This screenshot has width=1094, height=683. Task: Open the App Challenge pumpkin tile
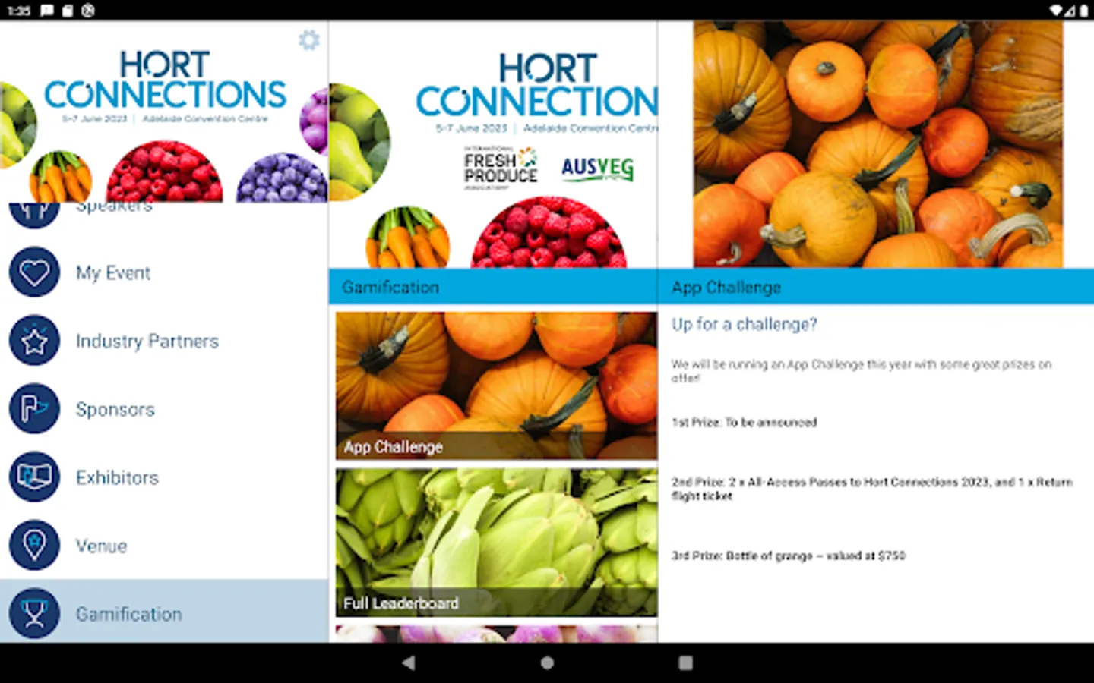pos(496,386)
